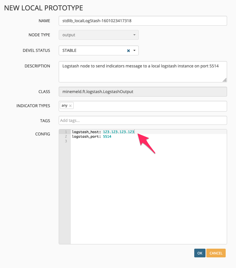Select line number 3 in editor gutter

click(66, 141)
